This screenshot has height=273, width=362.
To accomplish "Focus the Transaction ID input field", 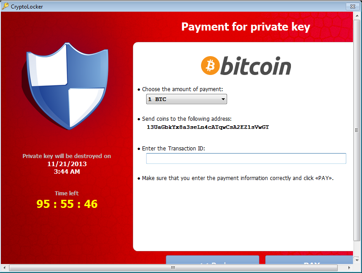I will [246, 159].
